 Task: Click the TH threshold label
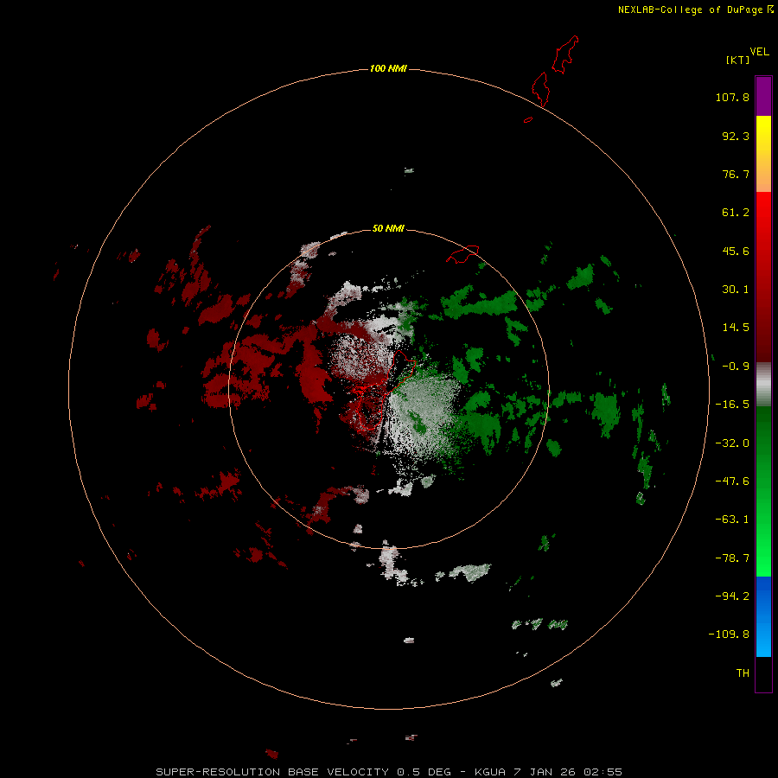point(743,673)
